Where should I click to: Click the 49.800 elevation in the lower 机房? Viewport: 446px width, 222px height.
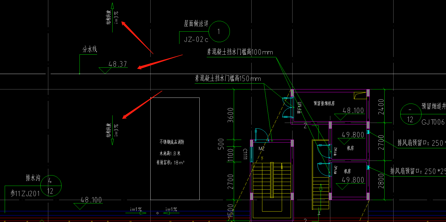tap(353, 180)
